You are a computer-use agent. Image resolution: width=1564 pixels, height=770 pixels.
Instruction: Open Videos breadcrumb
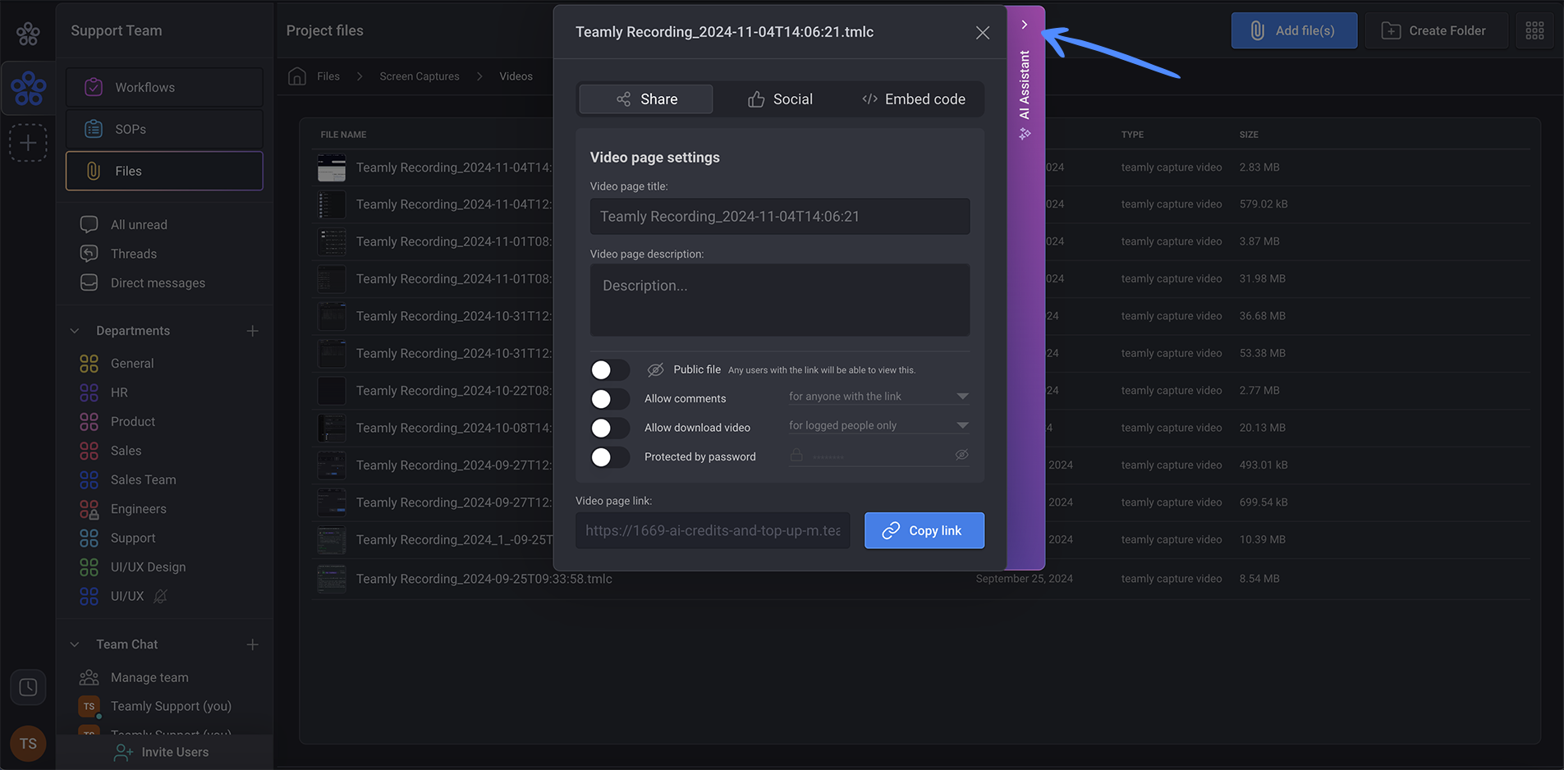coord(516,76)
